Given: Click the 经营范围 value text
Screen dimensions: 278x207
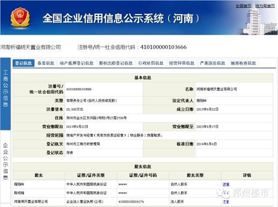Looking at the screenshot, I should 114,135.
